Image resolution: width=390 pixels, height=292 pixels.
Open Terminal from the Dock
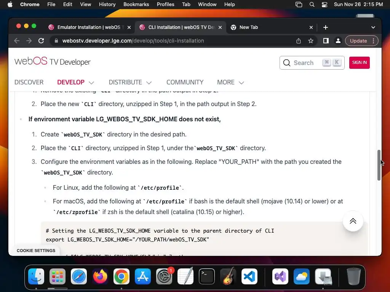(x=207, y=276)
